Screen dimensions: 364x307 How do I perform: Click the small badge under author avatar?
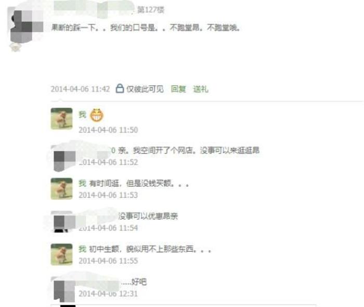15,47
